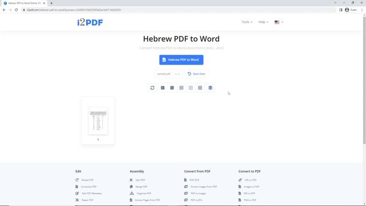This screenshot has width=366, height=206.
Task: Open the Organize PDF link
Action: pos(144,193)
